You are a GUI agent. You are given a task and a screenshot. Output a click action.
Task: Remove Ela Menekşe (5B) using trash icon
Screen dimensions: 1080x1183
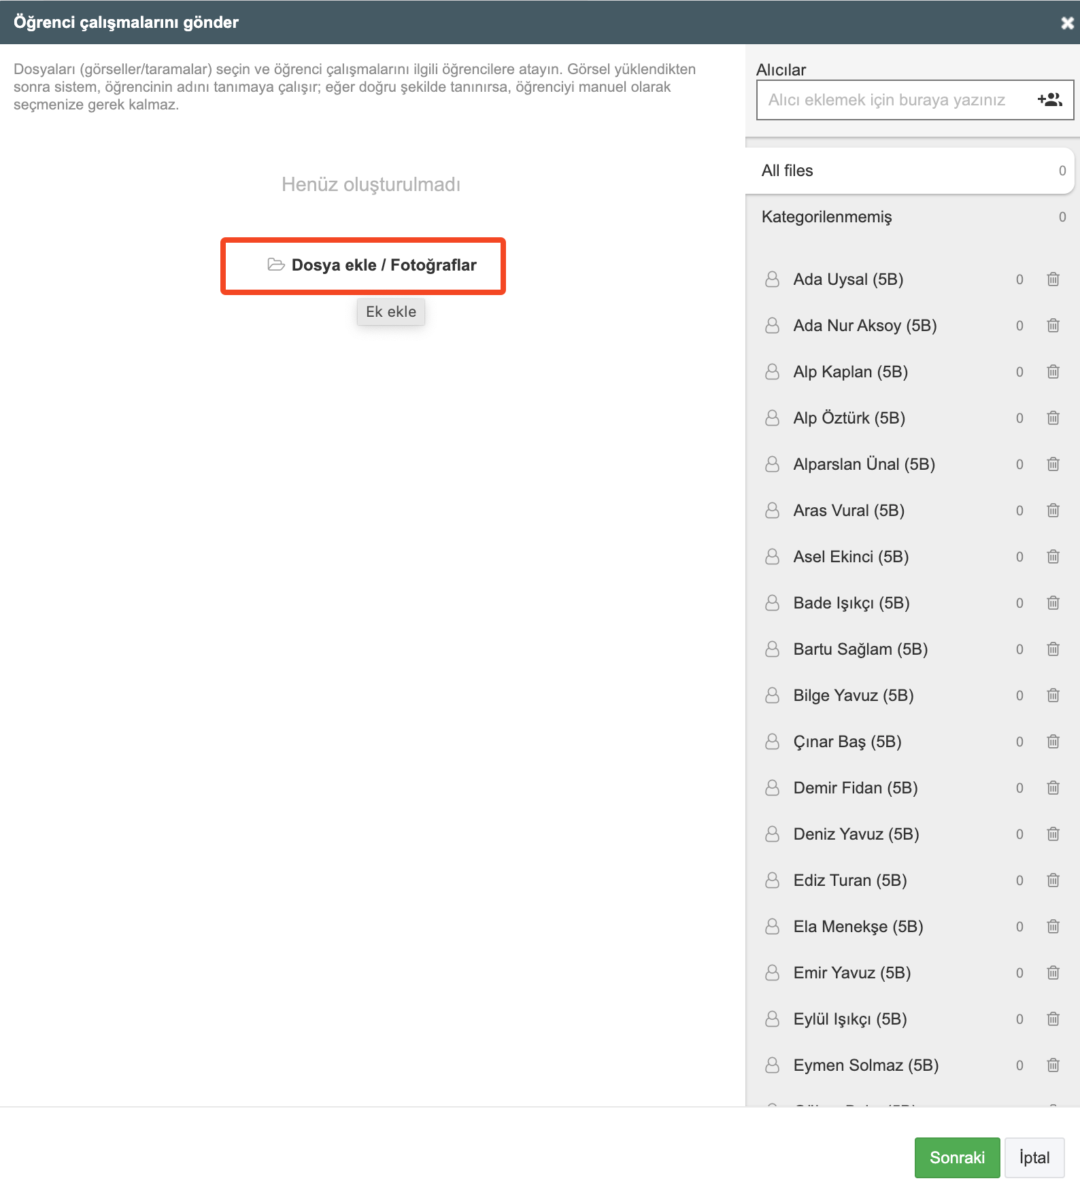coord(1053,927)
